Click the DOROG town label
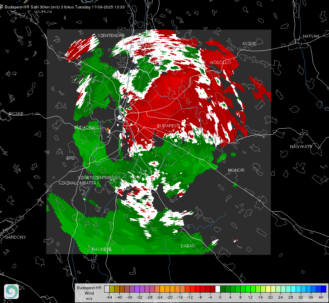The width and height of the screenshot is (329, 303). (x=44, y=11)
